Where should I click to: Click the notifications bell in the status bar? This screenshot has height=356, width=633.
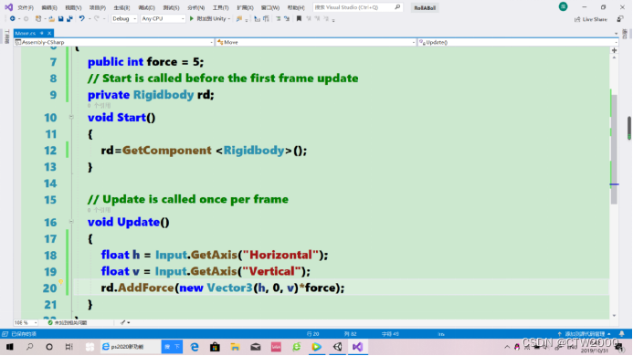[622, 334]
